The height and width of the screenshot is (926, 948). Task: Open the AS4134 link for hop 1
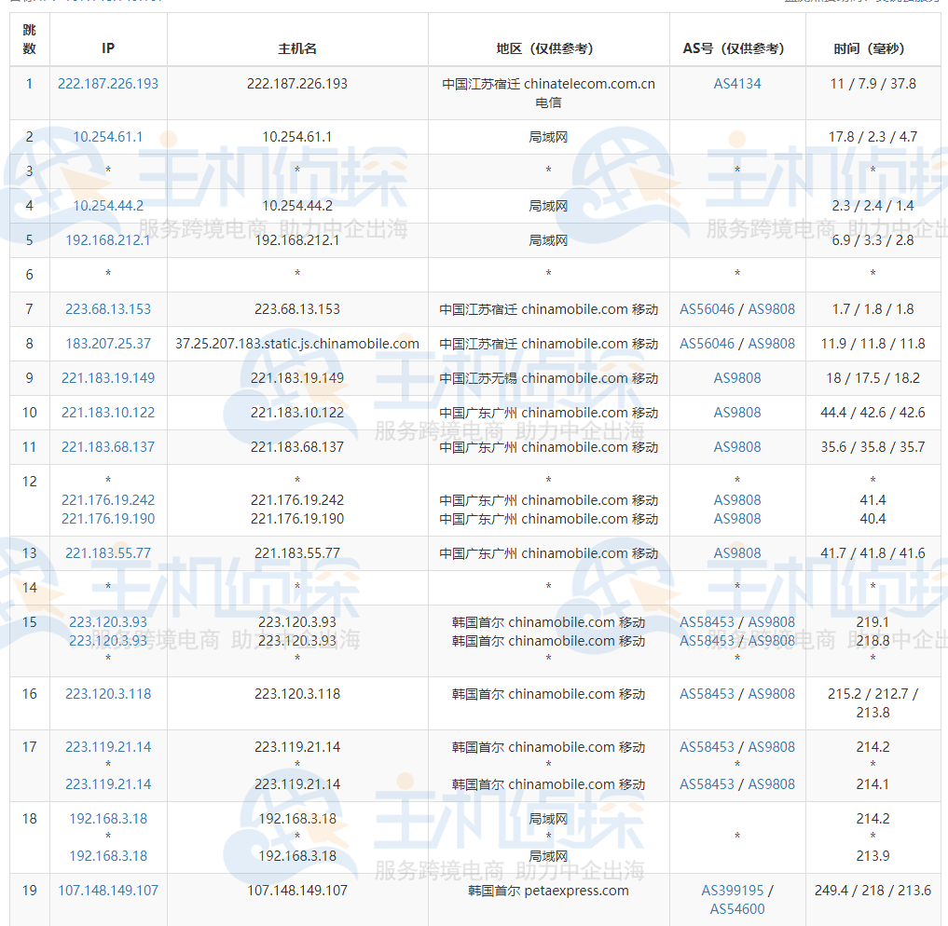tap(737, 83)
